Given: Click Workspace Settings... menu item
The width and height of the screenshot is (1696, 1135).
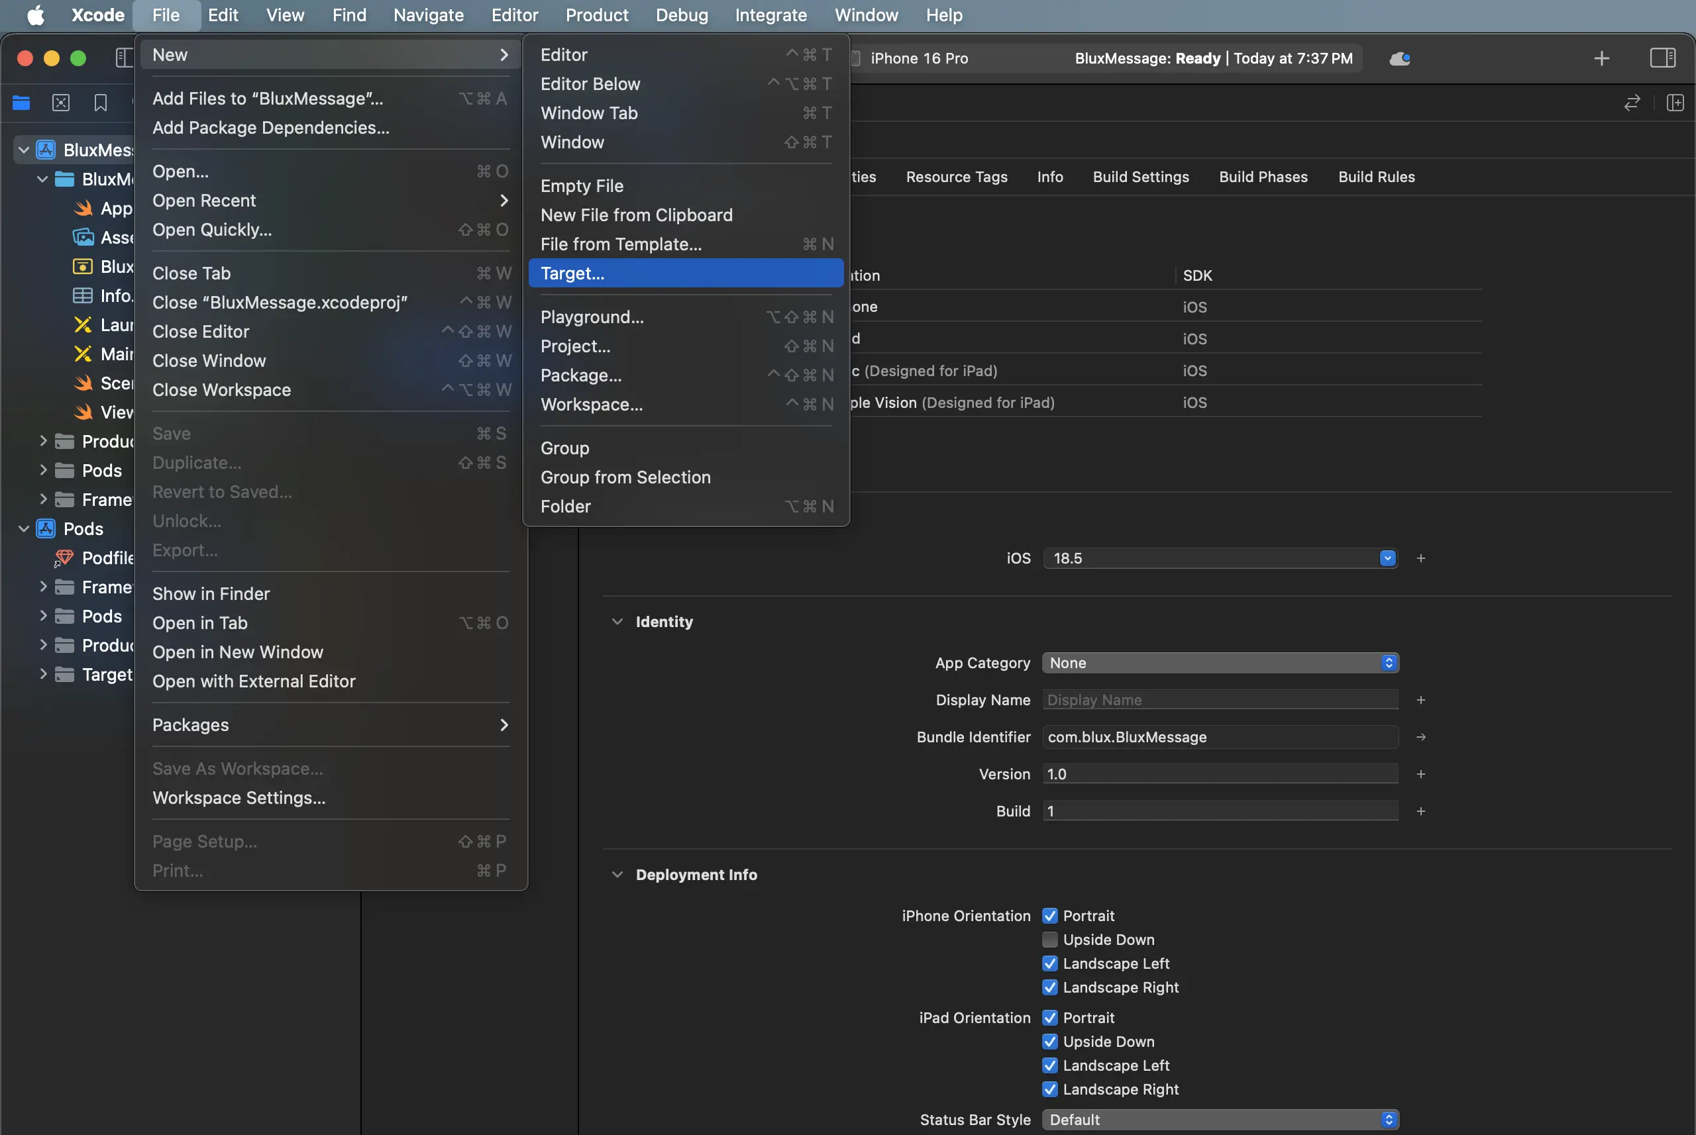Looking at the screenshot, I should tap(331, 798).
